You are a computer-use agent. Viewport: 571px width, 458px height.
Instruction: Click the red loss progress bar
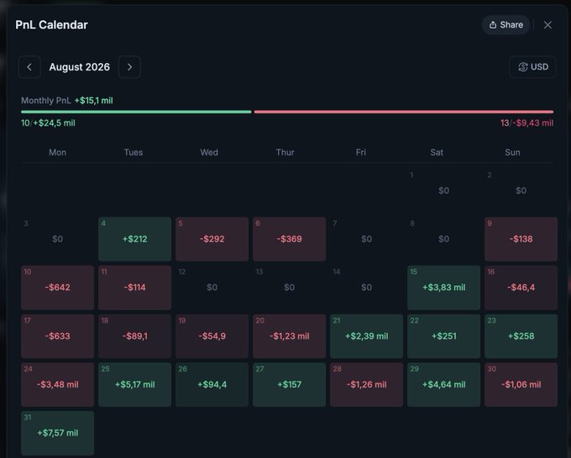pos(404,112)
